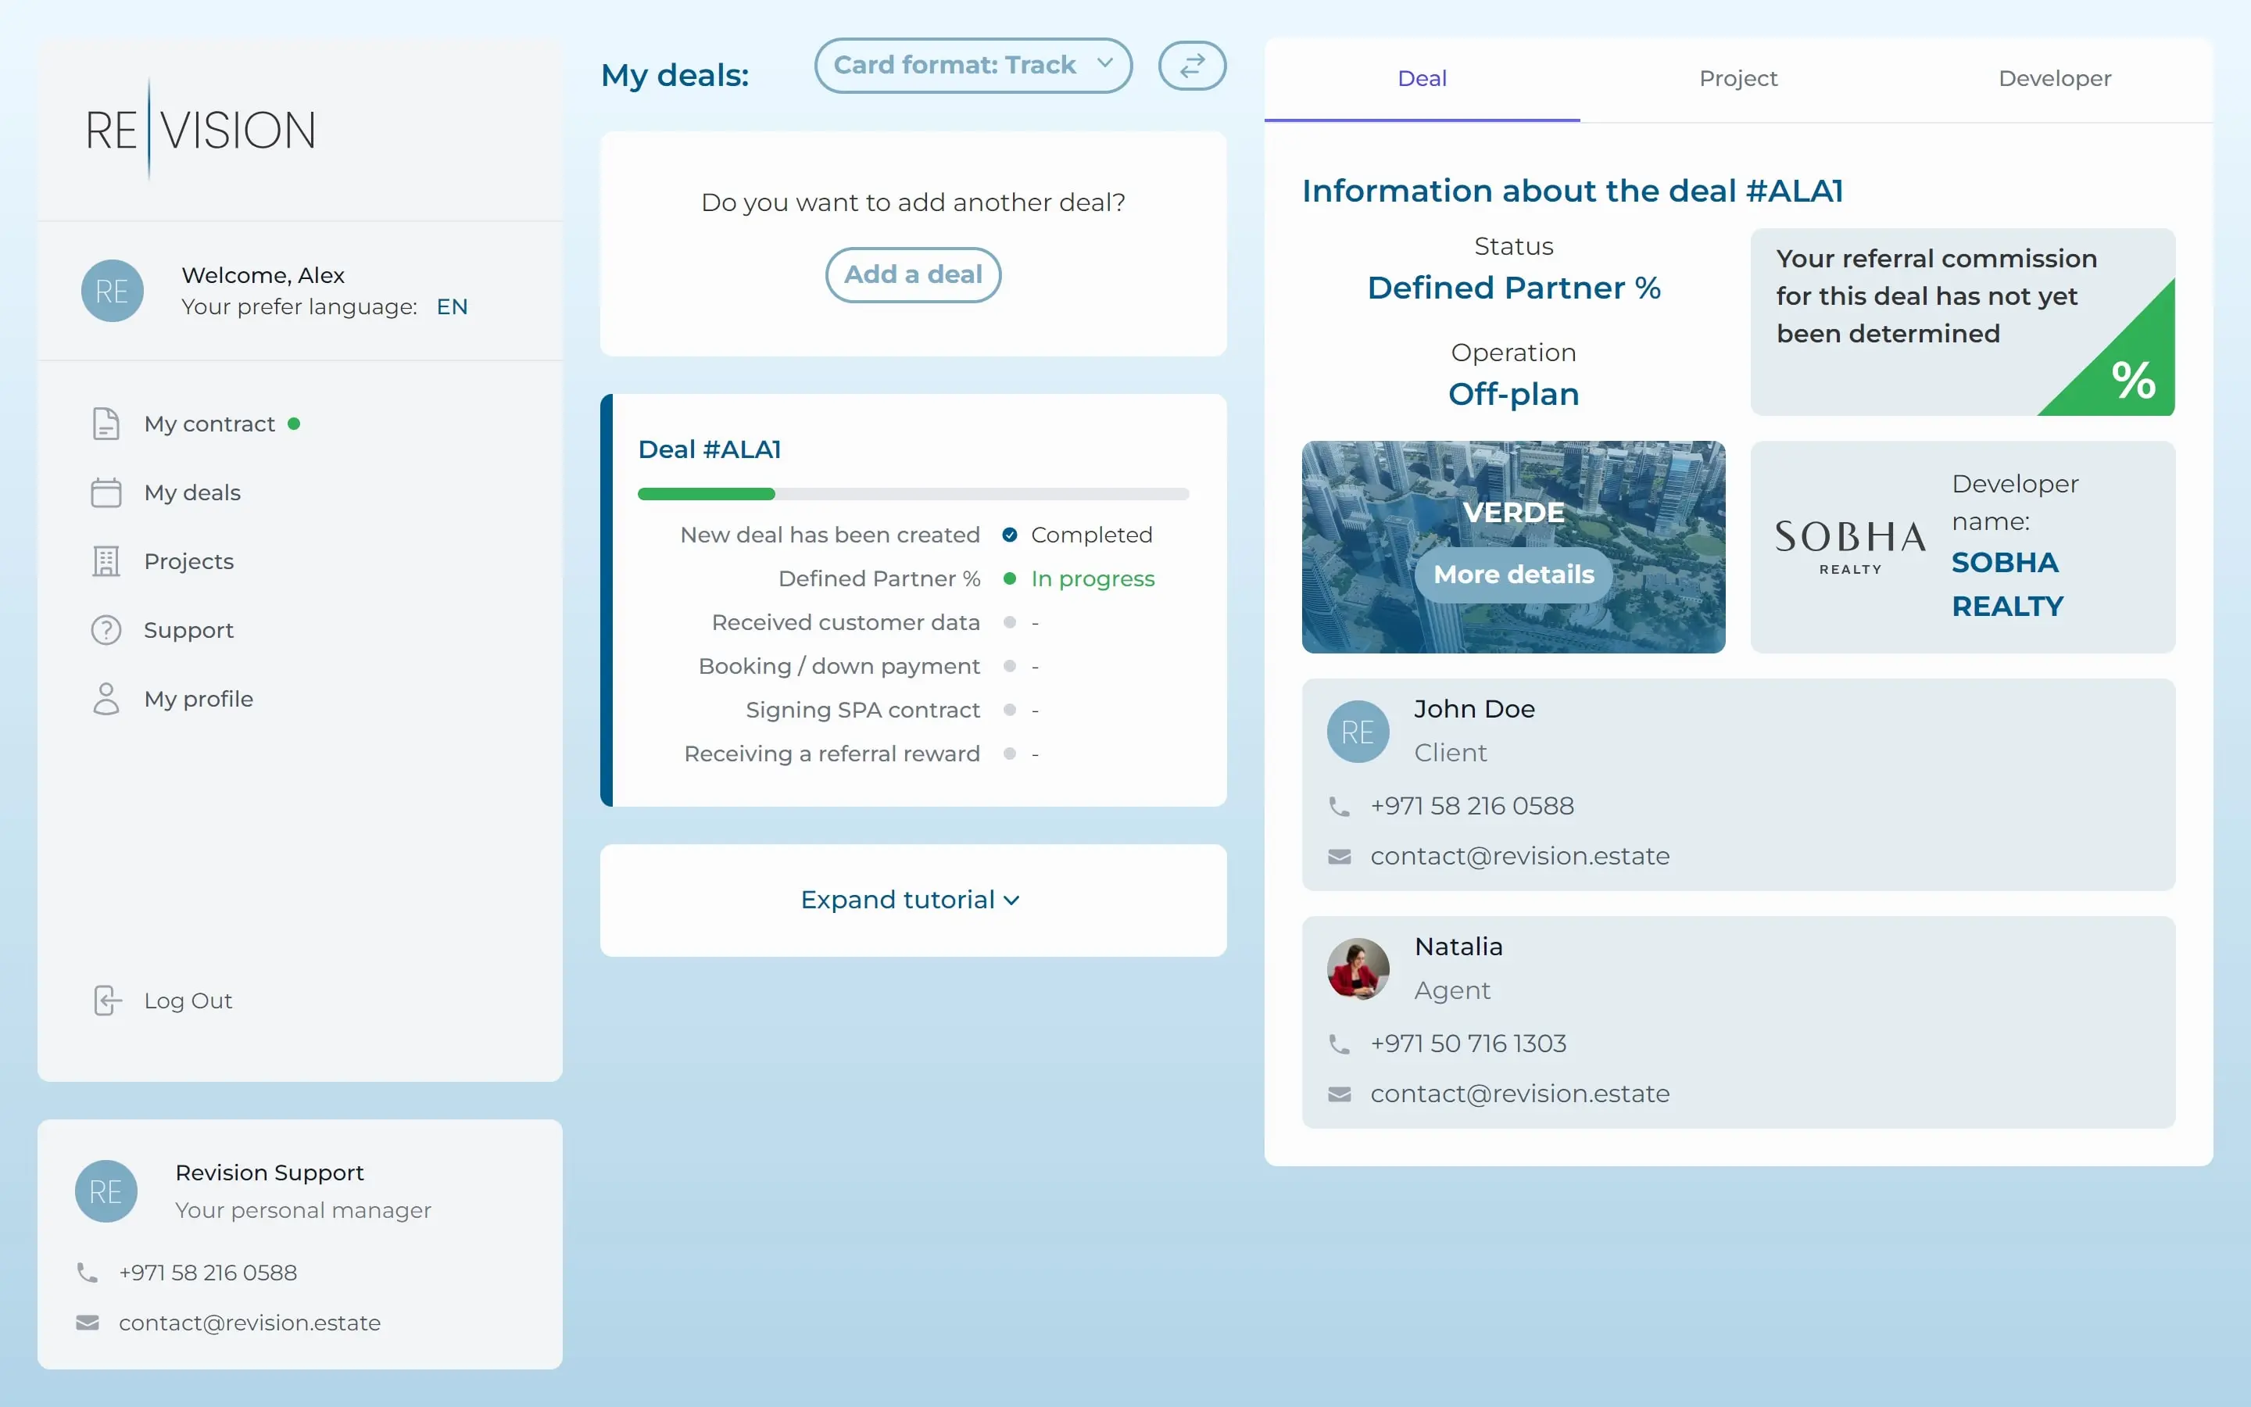This screenshot has height=1407, width=2251.
Task: Click the swap arrows button beside card format
Action: pyautogui.click(x=1191, y=65)
